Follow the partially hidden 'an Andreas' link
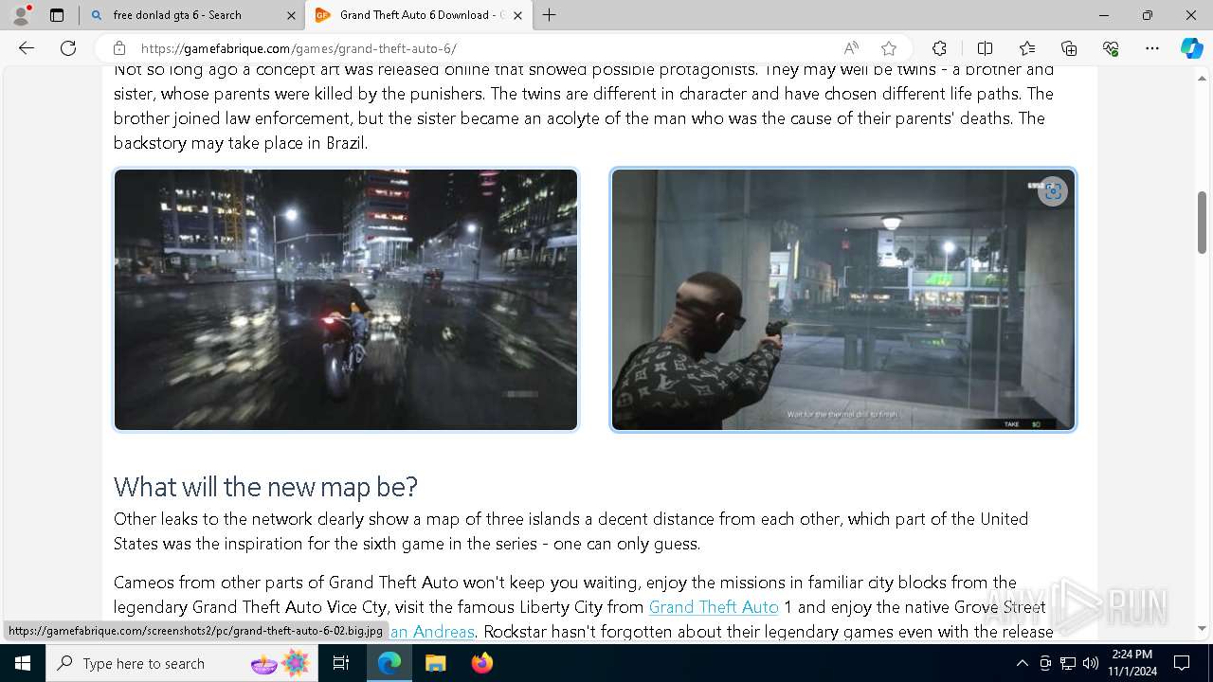 coord(431,632)
